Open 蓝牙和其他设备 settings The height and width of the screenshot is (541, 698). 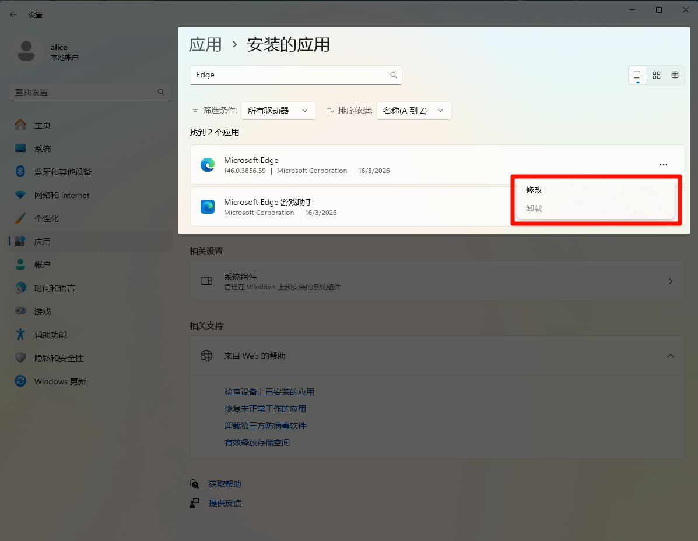pos(90,172)
